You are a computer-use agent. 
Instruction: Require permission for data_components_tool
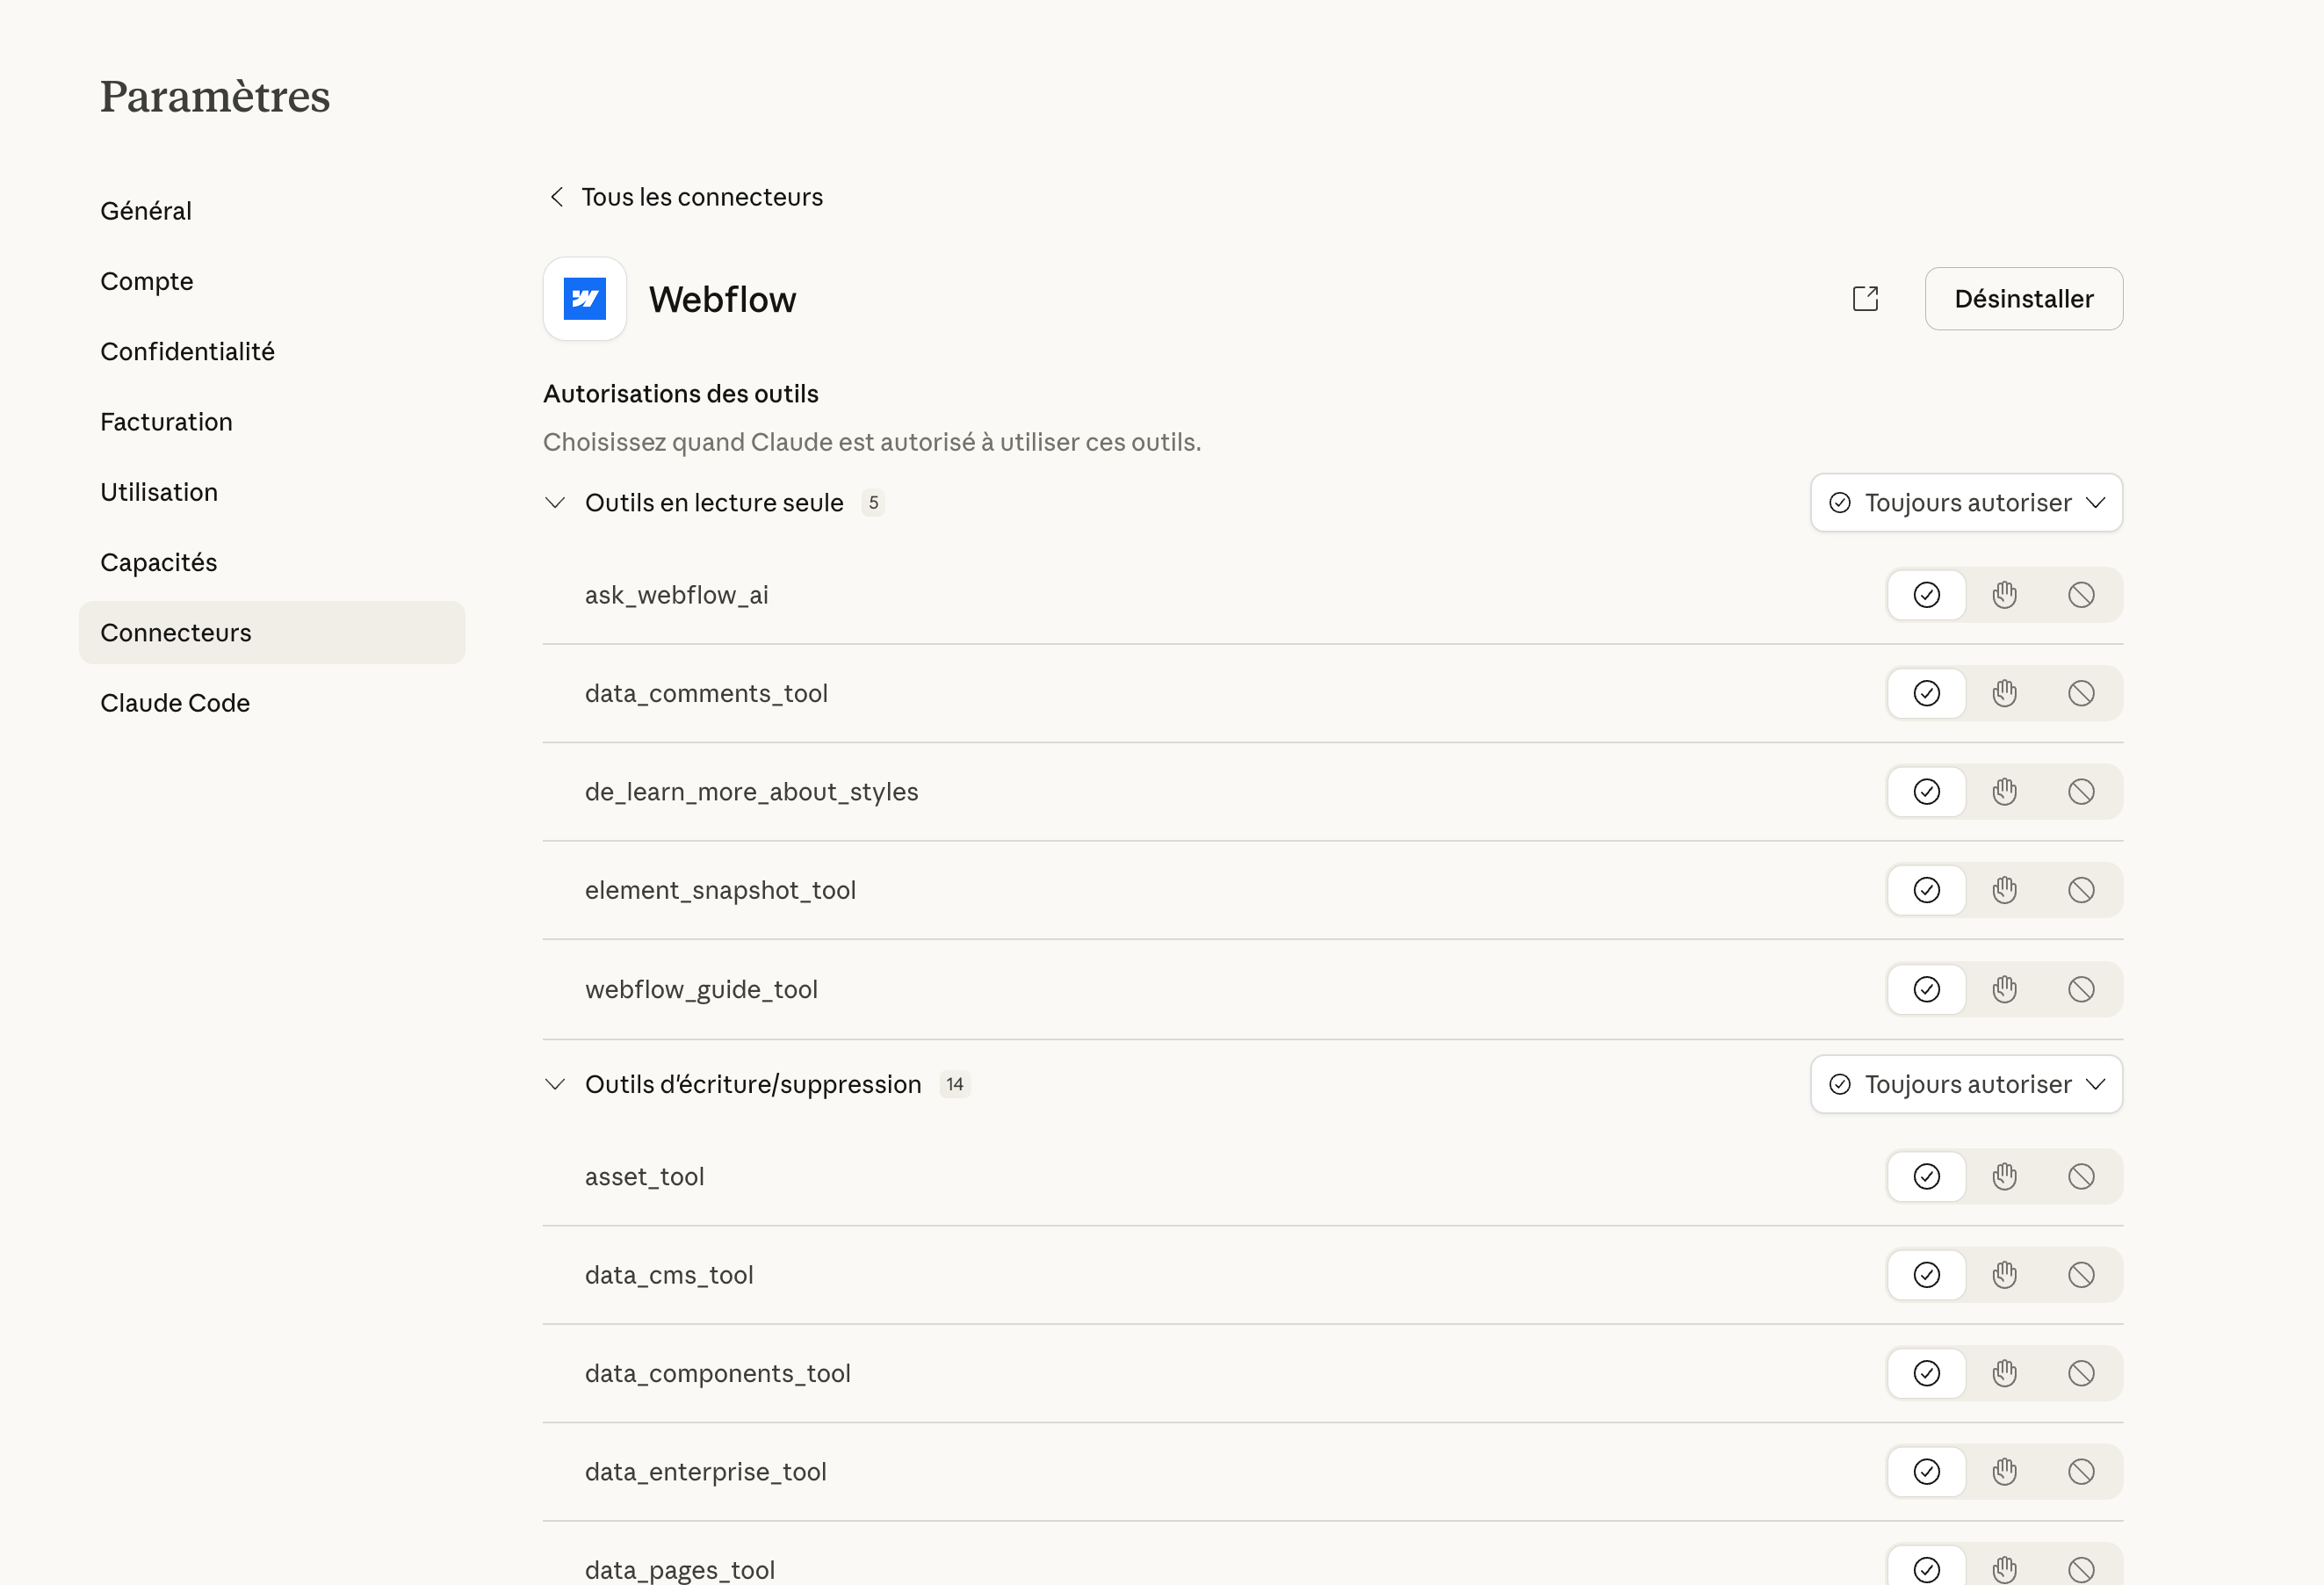pyautogui.click(x=2004, y=1373)
